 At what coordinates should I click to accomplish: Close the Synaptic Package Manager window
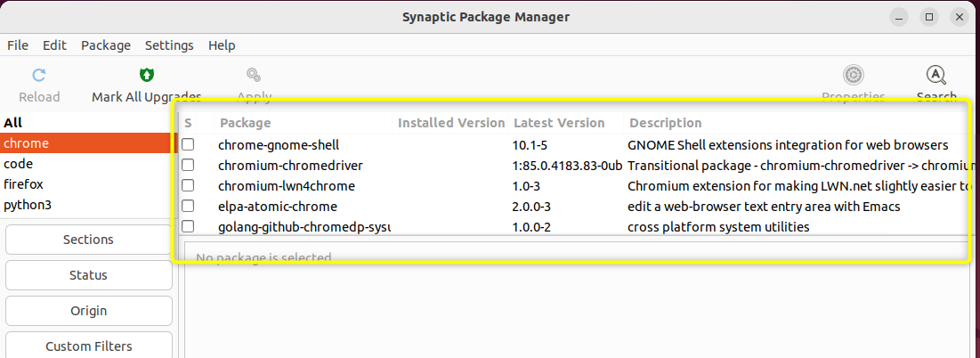(960, 17)
